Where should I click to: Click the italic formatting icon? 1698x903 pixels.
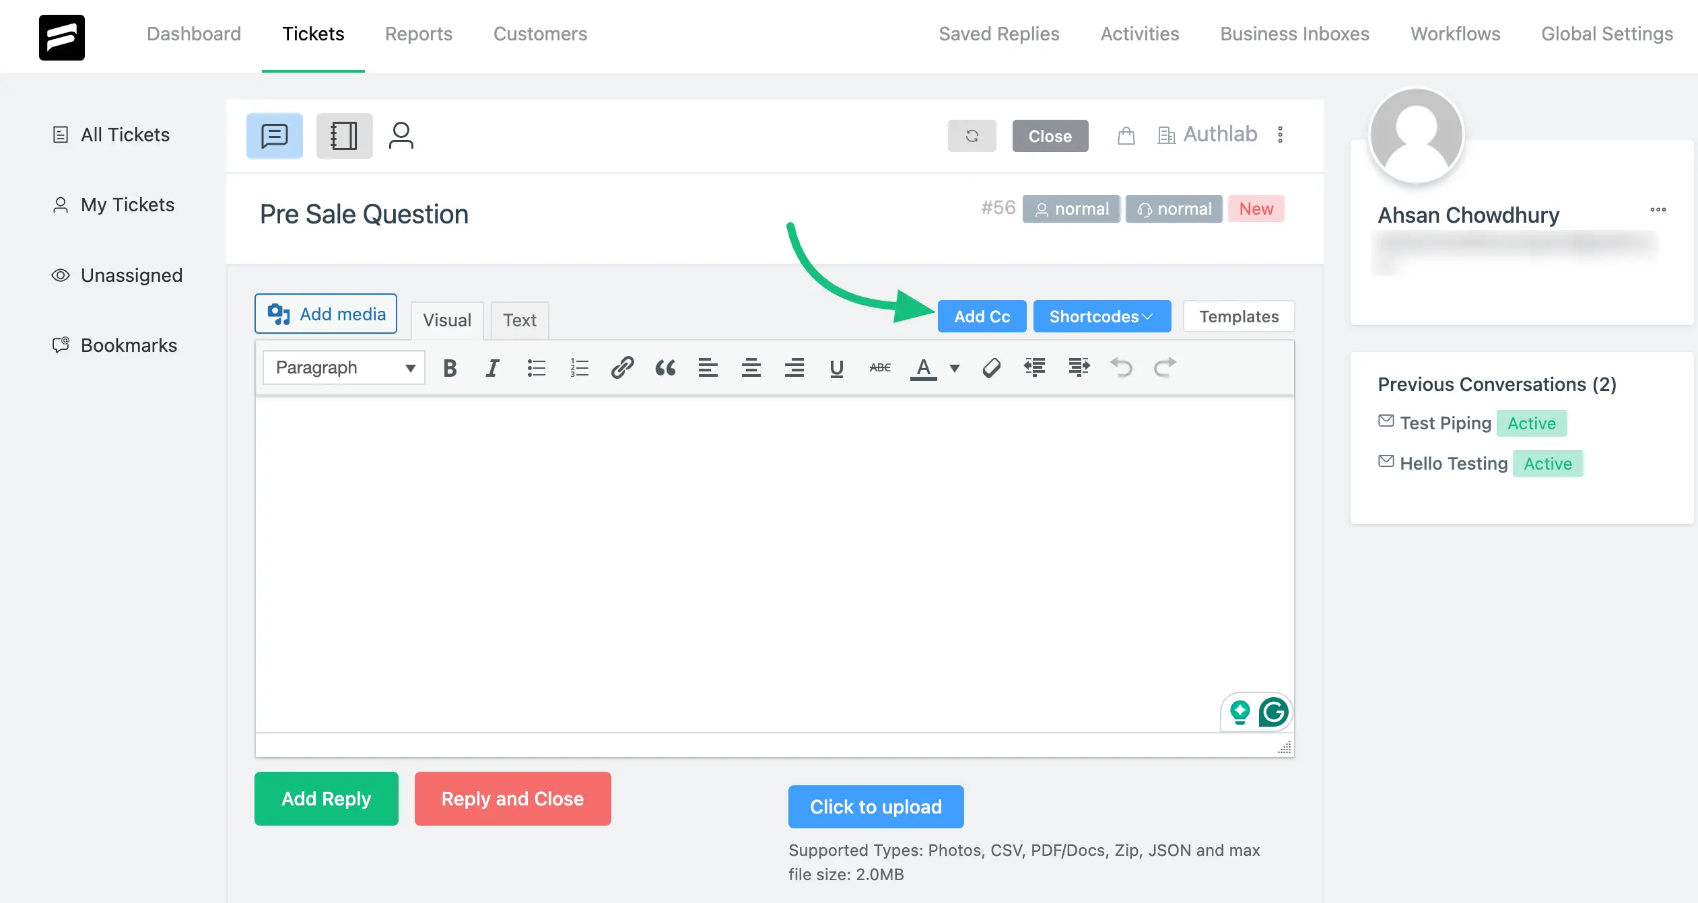point(491,367)
